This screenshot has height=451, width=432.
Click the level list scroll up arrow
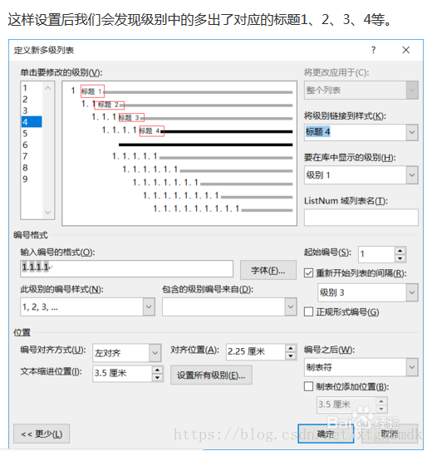point(48,88)
